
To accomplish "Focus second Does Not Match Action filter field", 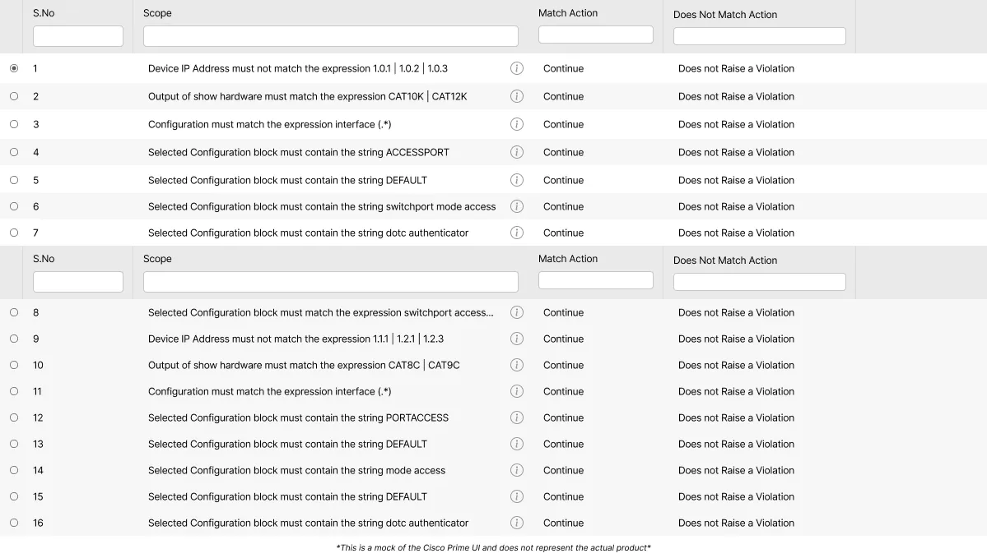I will click(x=760, y=282).
